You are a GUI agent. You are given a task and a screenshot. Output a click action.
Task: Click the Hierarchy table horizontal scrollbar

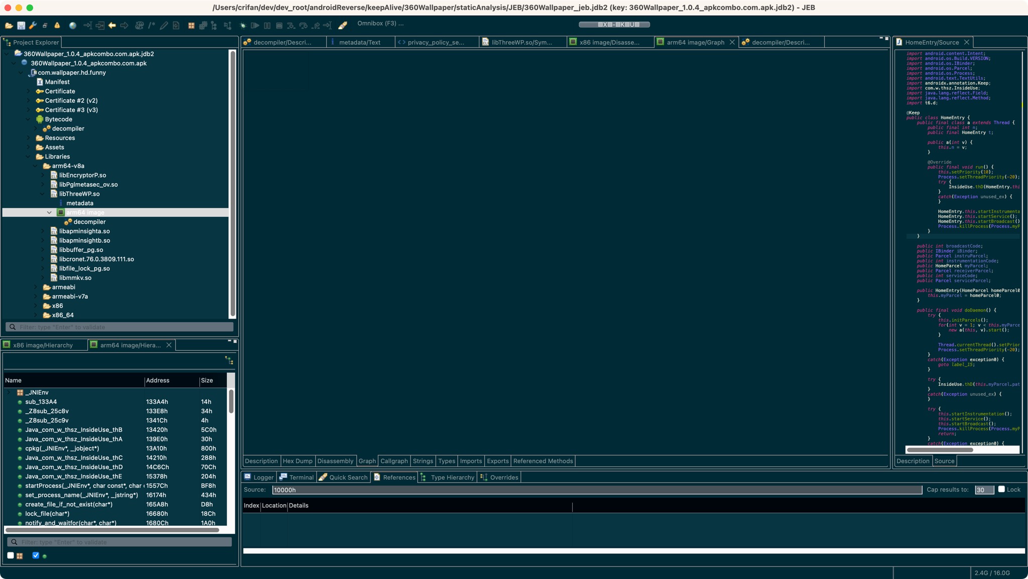coord(112,530)
